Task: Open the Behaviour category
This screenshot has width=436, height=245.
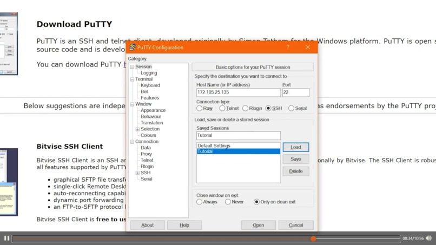Action: 151,116
